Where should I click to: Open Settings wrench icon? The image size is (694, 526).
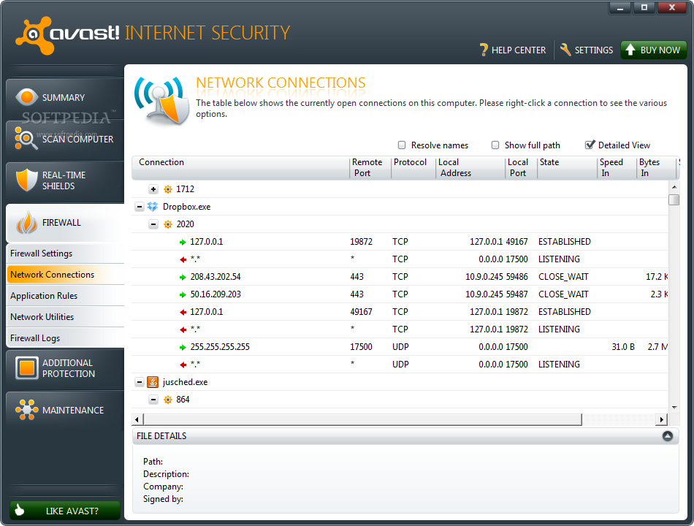tap(565, 50)
